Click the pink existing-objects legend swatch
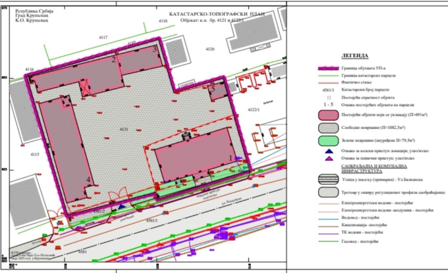This screenshot has height=273, width=448. click(328, 115)
